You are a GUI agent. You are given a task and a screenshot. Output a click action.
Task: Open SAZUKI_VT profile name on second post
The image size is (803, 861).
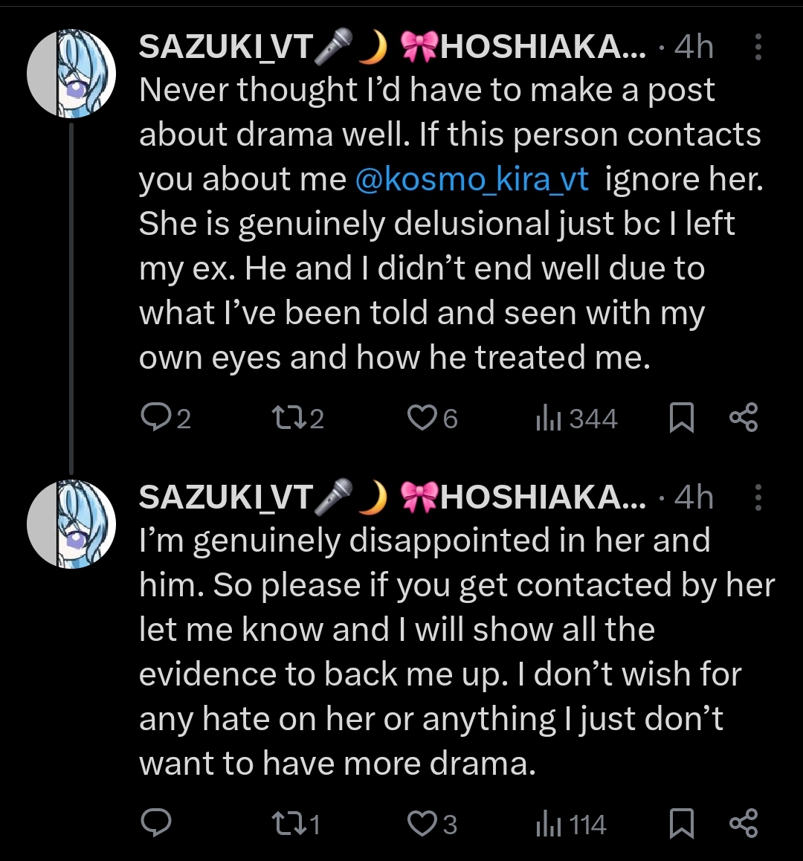(x=225, y=498)
